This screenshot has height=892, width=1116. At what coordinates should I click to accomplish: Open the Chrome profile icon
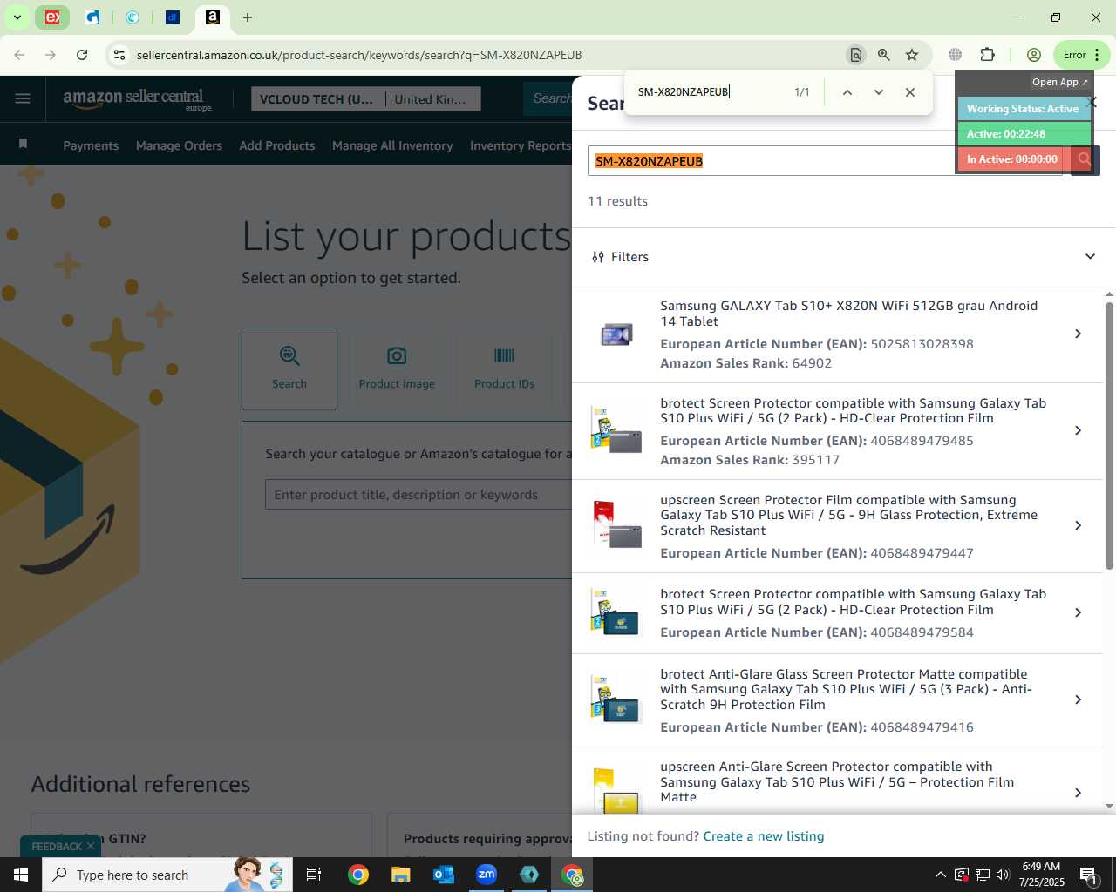[1034, 55]
